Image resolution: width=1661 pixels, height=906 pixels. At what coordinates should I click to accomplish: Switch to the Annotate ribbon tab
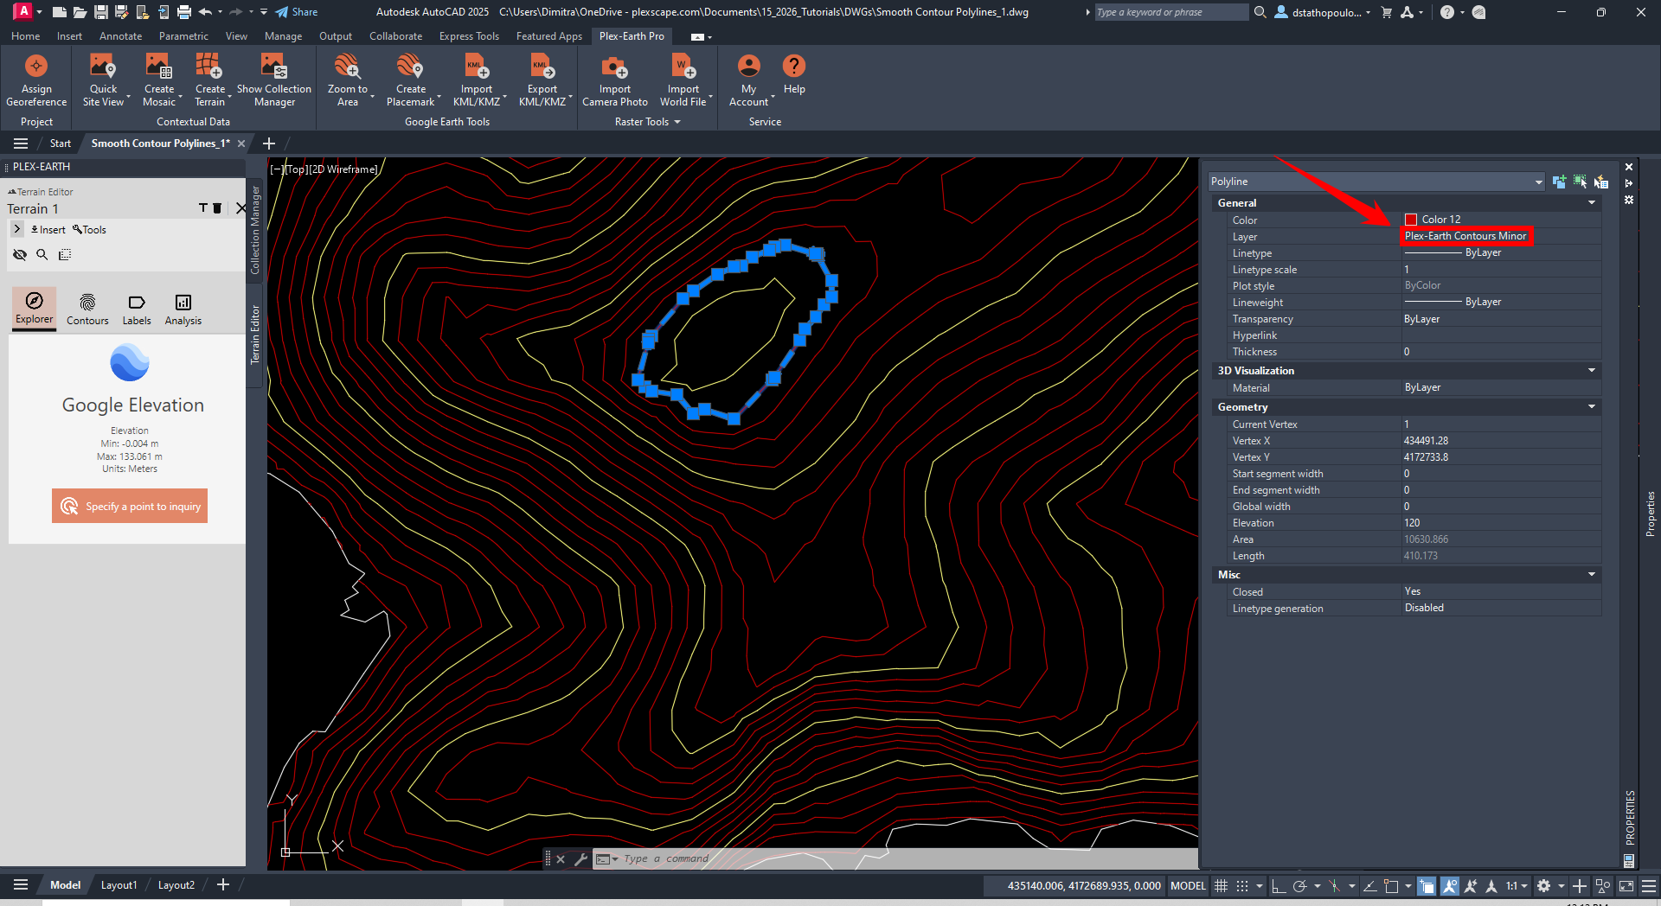(120, 36)
